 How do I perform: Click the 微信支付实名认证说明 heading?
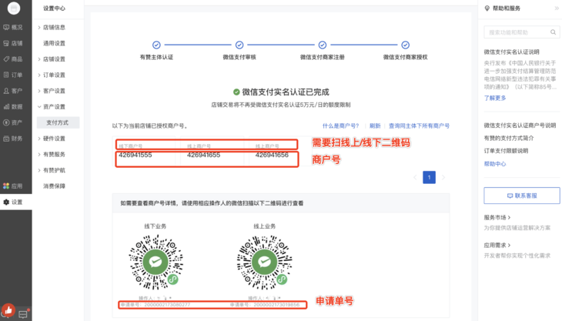coord(511,52)
